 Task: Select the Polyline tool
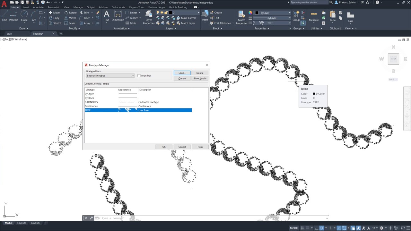pos(13,15)
